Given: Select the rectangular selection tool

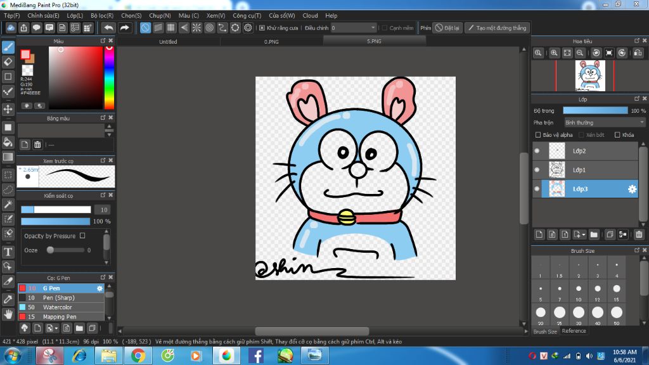Looking at the screenshot, I should (8, 175).
